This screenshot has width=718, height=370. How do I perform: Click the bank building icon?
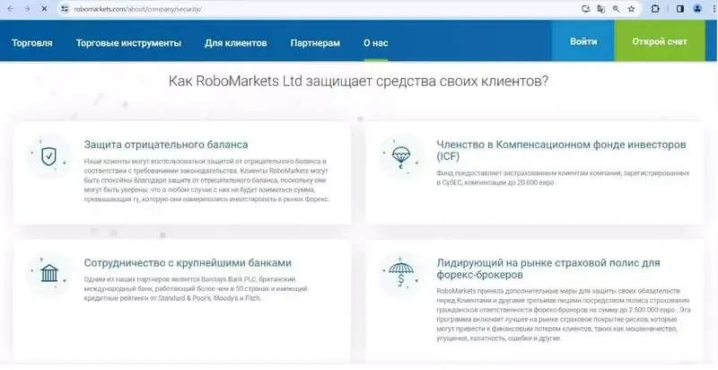(x=49, y=274)
